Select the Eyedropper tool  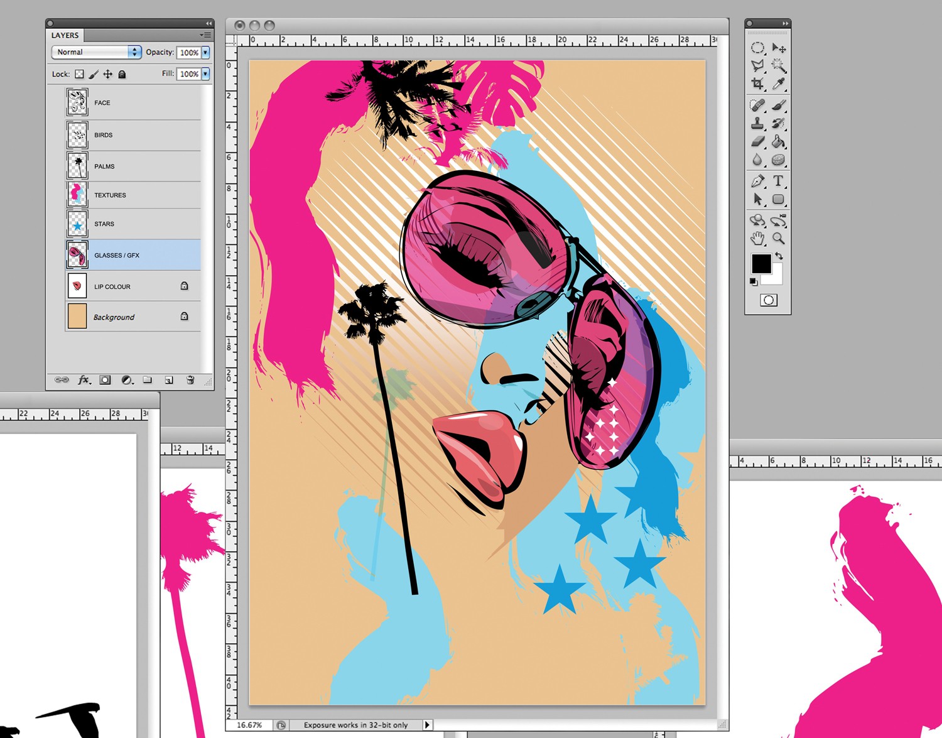coord(779,84)
